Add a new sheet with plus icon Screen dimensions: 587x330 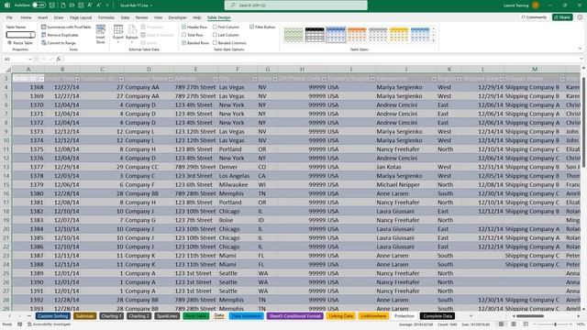coord(471,316)
